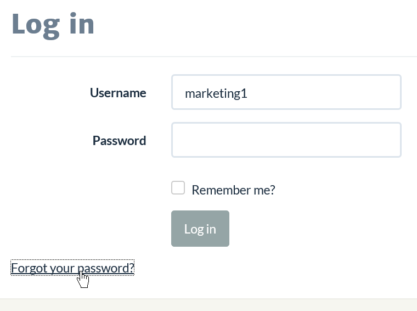417x311 pixels.
Task: Select the password recovery link
Action: [72, 268]
